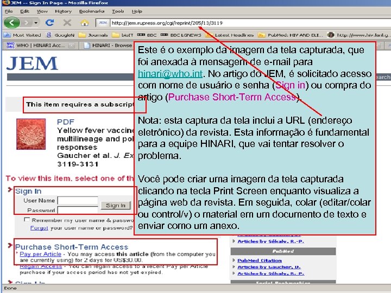Click the green Back navigation arrow
Screen dimensions: 391x293
click(x=12, y=23)
